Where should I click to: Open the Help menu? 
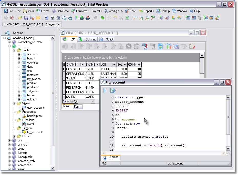pyautogui.click(x=195, y=11)
